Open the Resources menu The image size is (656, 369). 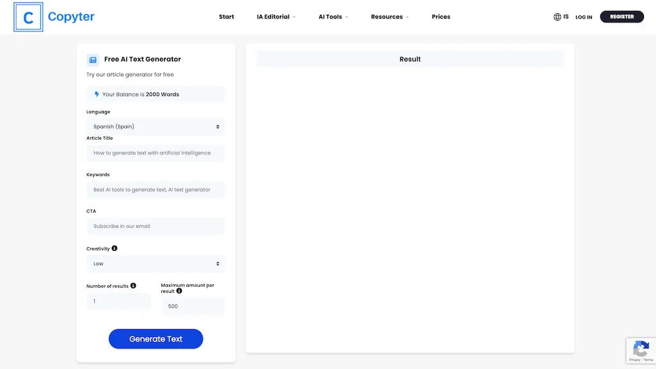[x=389, y=17]
